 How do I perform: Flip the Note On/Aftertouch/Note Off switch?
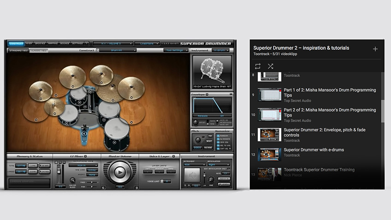click(x=218, y=122)
